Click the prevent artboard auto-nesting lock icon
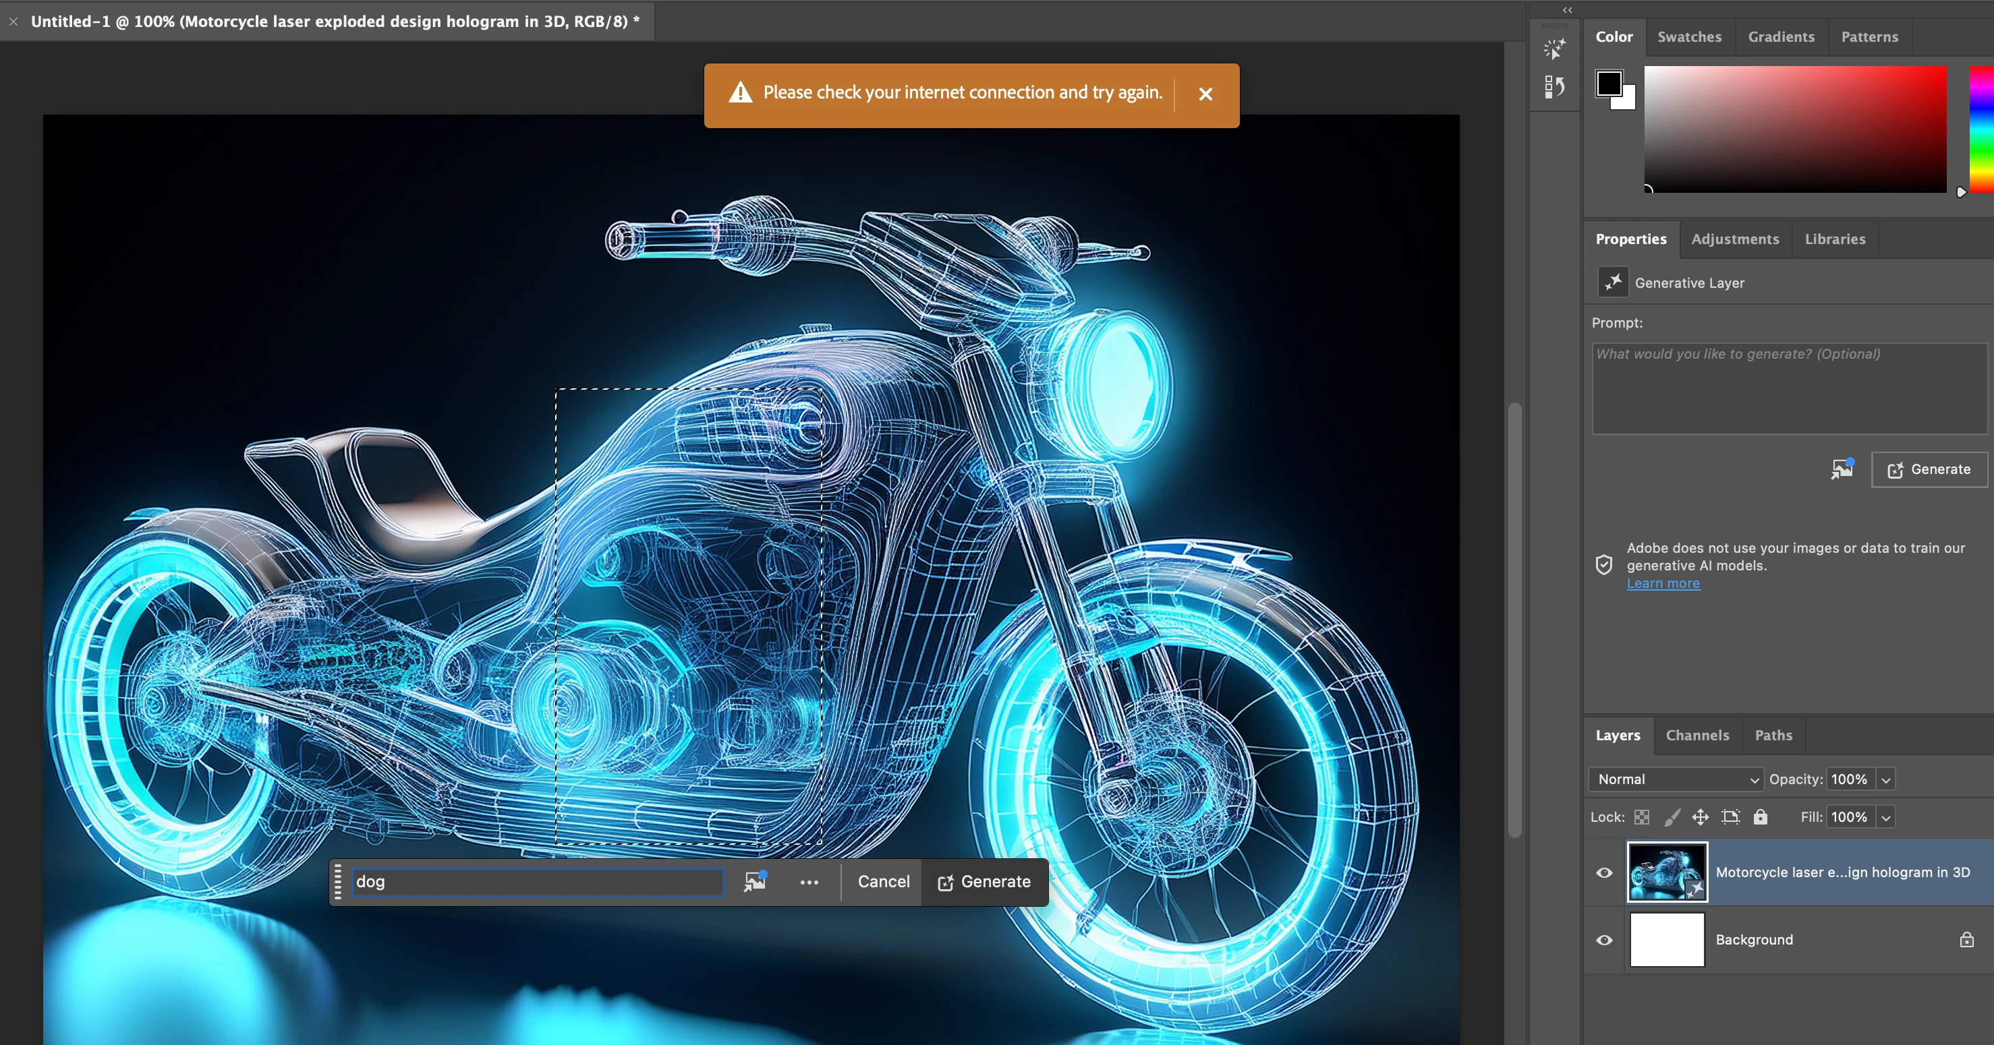Viewport: 1994px width, 1045px height. [x=1730, y=817]
